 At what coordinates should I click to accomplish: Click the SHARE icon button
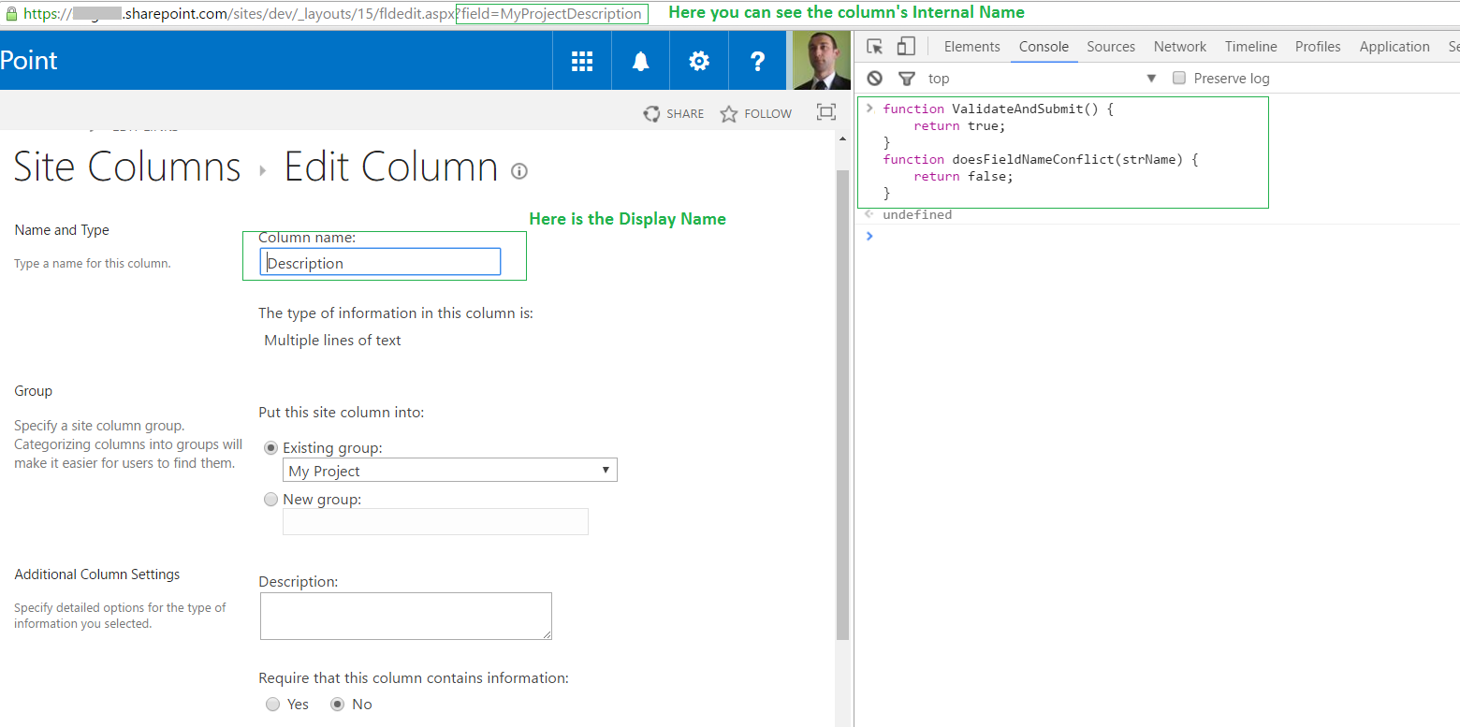tap(651, 113)
